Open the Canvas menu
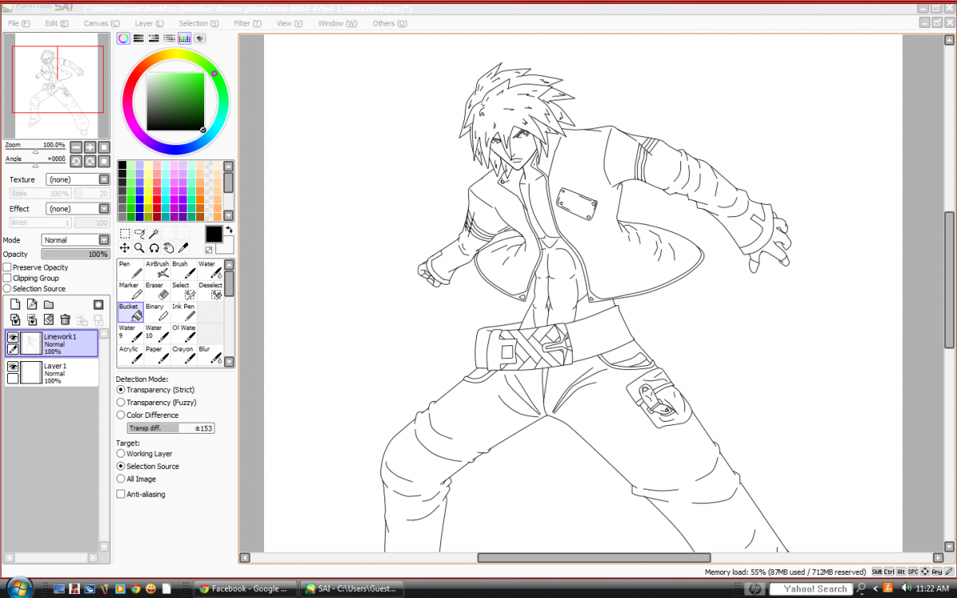 point(102,23)
